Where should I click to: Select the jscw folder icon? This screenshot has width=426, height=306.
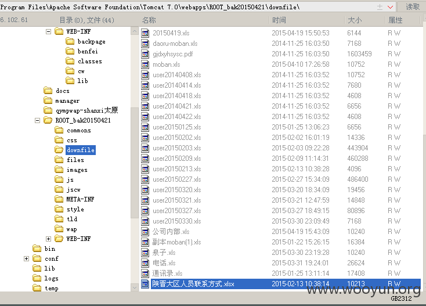click(59, 189)
